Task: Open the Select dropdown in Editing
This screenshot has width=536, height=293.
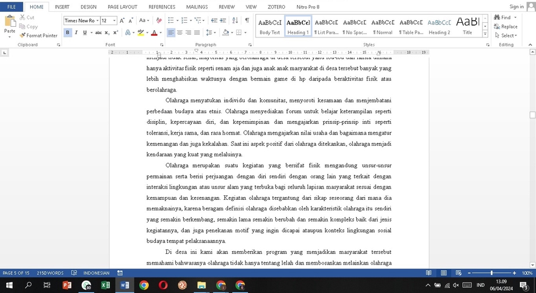Action: 506,36
